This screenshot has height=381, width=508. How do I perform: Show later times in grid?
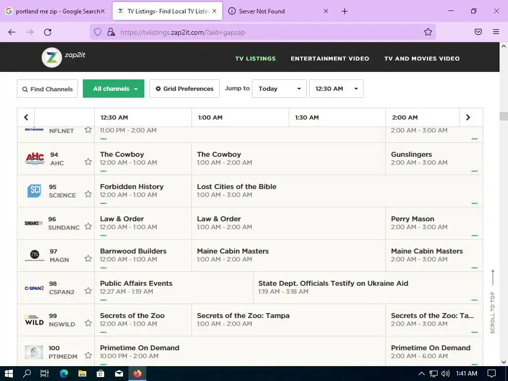[468, 117]
